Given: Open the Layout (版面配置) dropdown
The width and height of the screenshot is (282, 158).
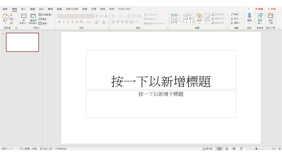Looking at the screenshot, I should [x=46, y=14].
